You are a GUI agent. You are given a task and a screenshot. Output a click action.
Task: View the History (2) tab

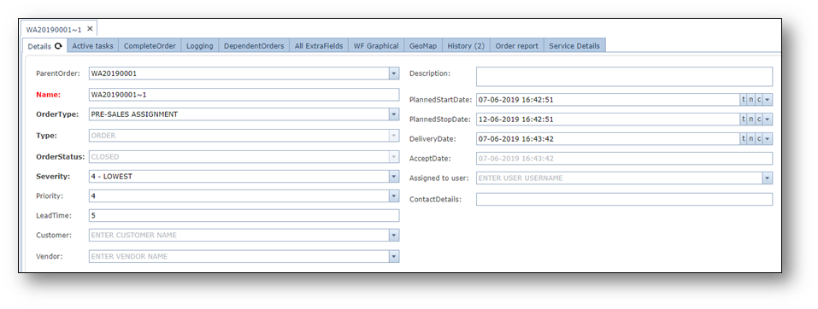(x=466, y=46)
